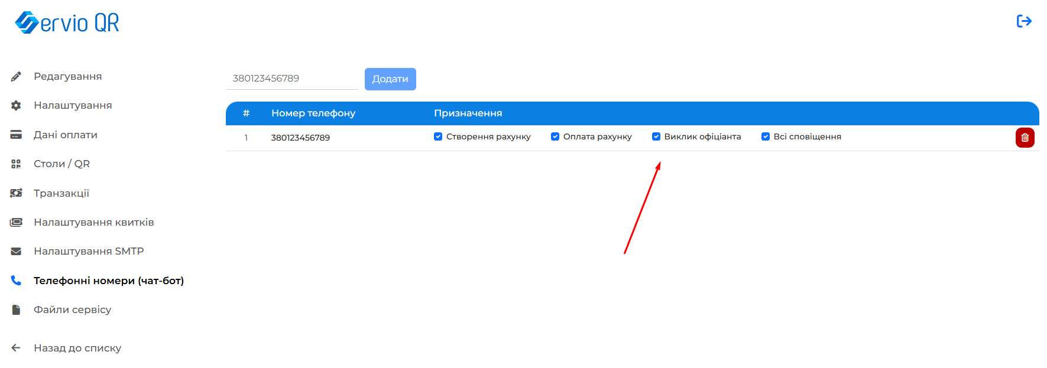Click the logout icon in top right
This screenshot has width=1047, height=368.
[1024, 21]
